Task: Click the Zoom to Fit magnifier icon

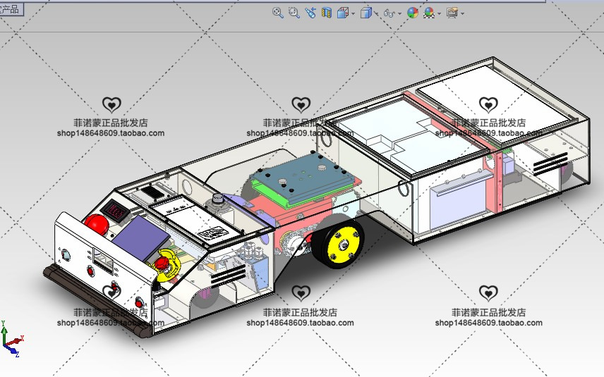Action: point(278,13)
